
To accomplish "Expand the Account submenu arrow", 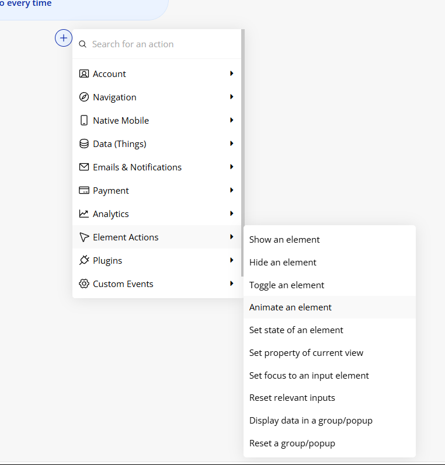I will (232, 74).
